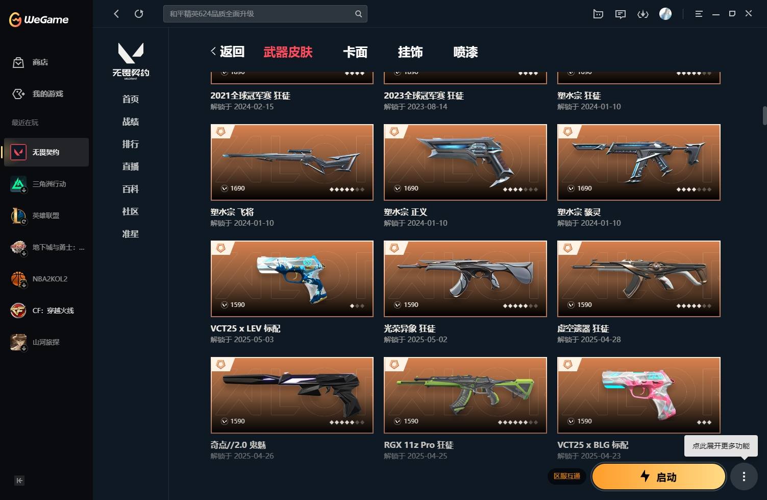767x500 pixels.
Task: Click the search magnifier icon
Action: [x=358, y=14]
